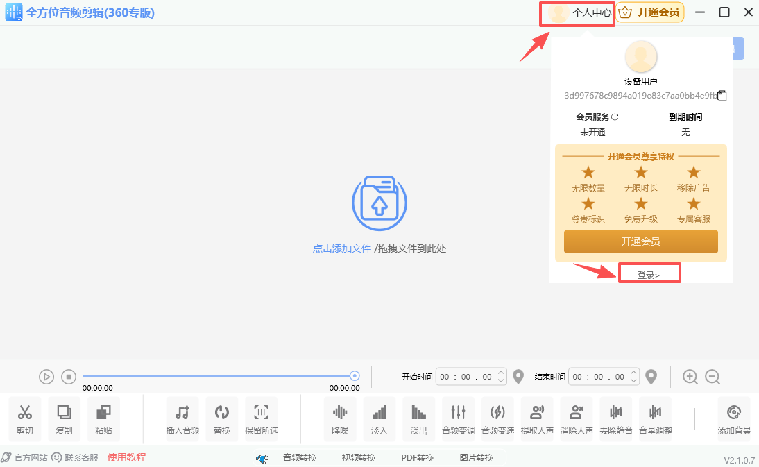Screen dimensions: 759x467
Task: Refresh the membership service (会员服务) status
Action: click(615, 117)
